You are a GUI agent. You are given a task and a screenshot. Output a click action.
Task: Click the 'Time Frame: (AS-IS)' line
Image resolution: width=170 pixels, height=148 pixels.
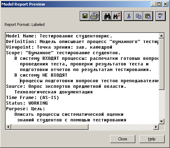[33, 98]
